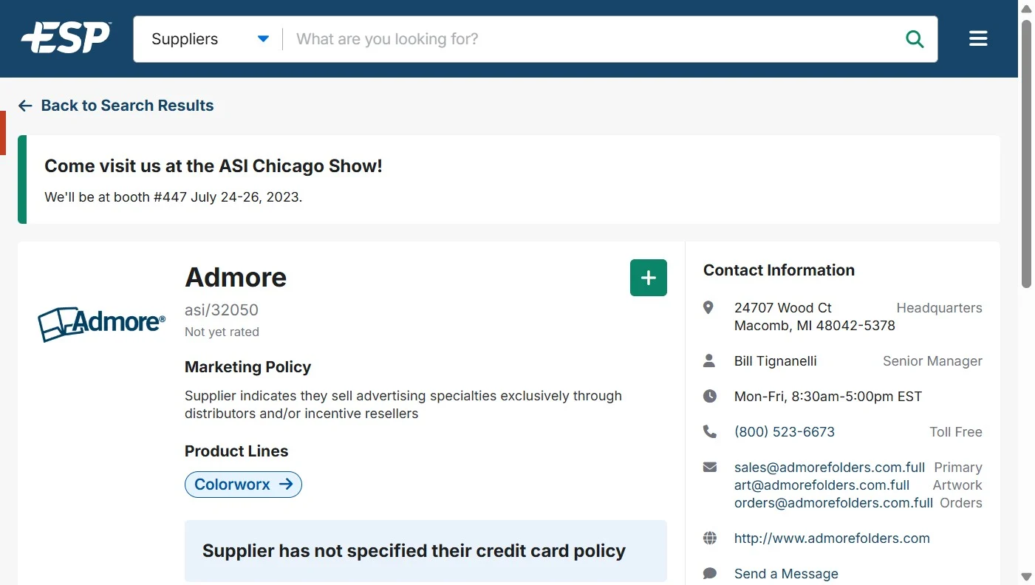
Task: Click the location pin icon next to address
Action: click(708, 307)
